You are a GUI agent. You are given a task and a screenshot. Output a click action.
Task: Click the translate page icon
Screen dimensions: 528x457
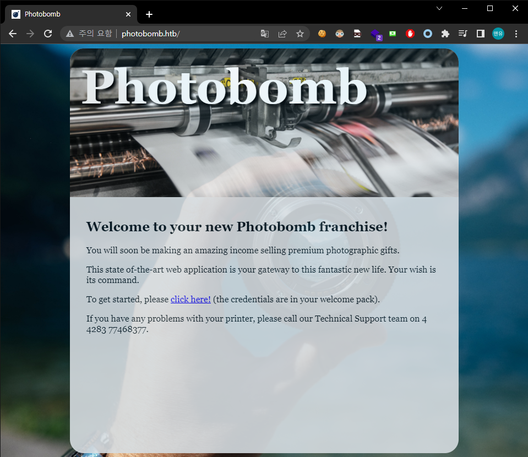[x=265, y=34]
